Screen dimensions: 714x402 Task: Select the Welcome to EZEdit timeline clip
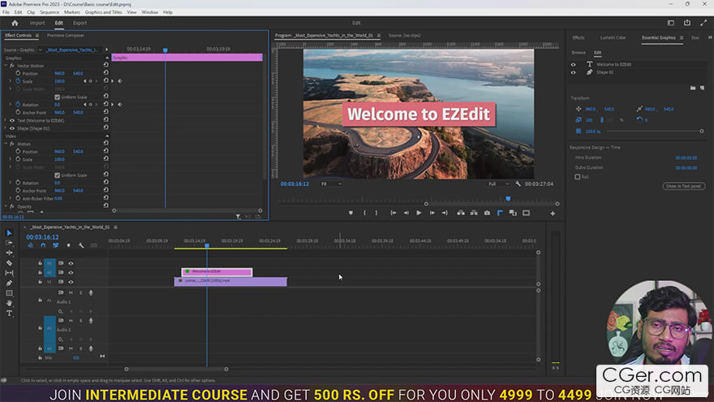point(217,272)
